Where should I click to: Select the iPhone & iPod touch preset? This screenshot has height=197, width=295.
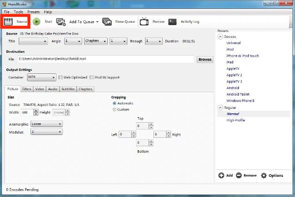click(242, 56)
